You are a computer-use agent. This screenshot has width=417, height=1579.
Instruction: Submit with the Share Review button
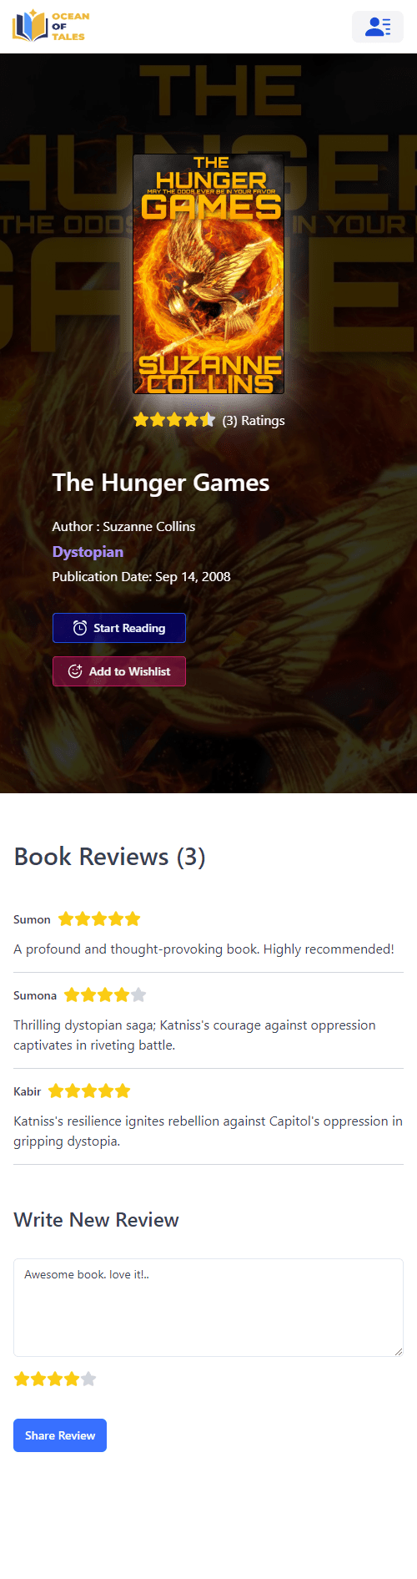point(60,1435)
